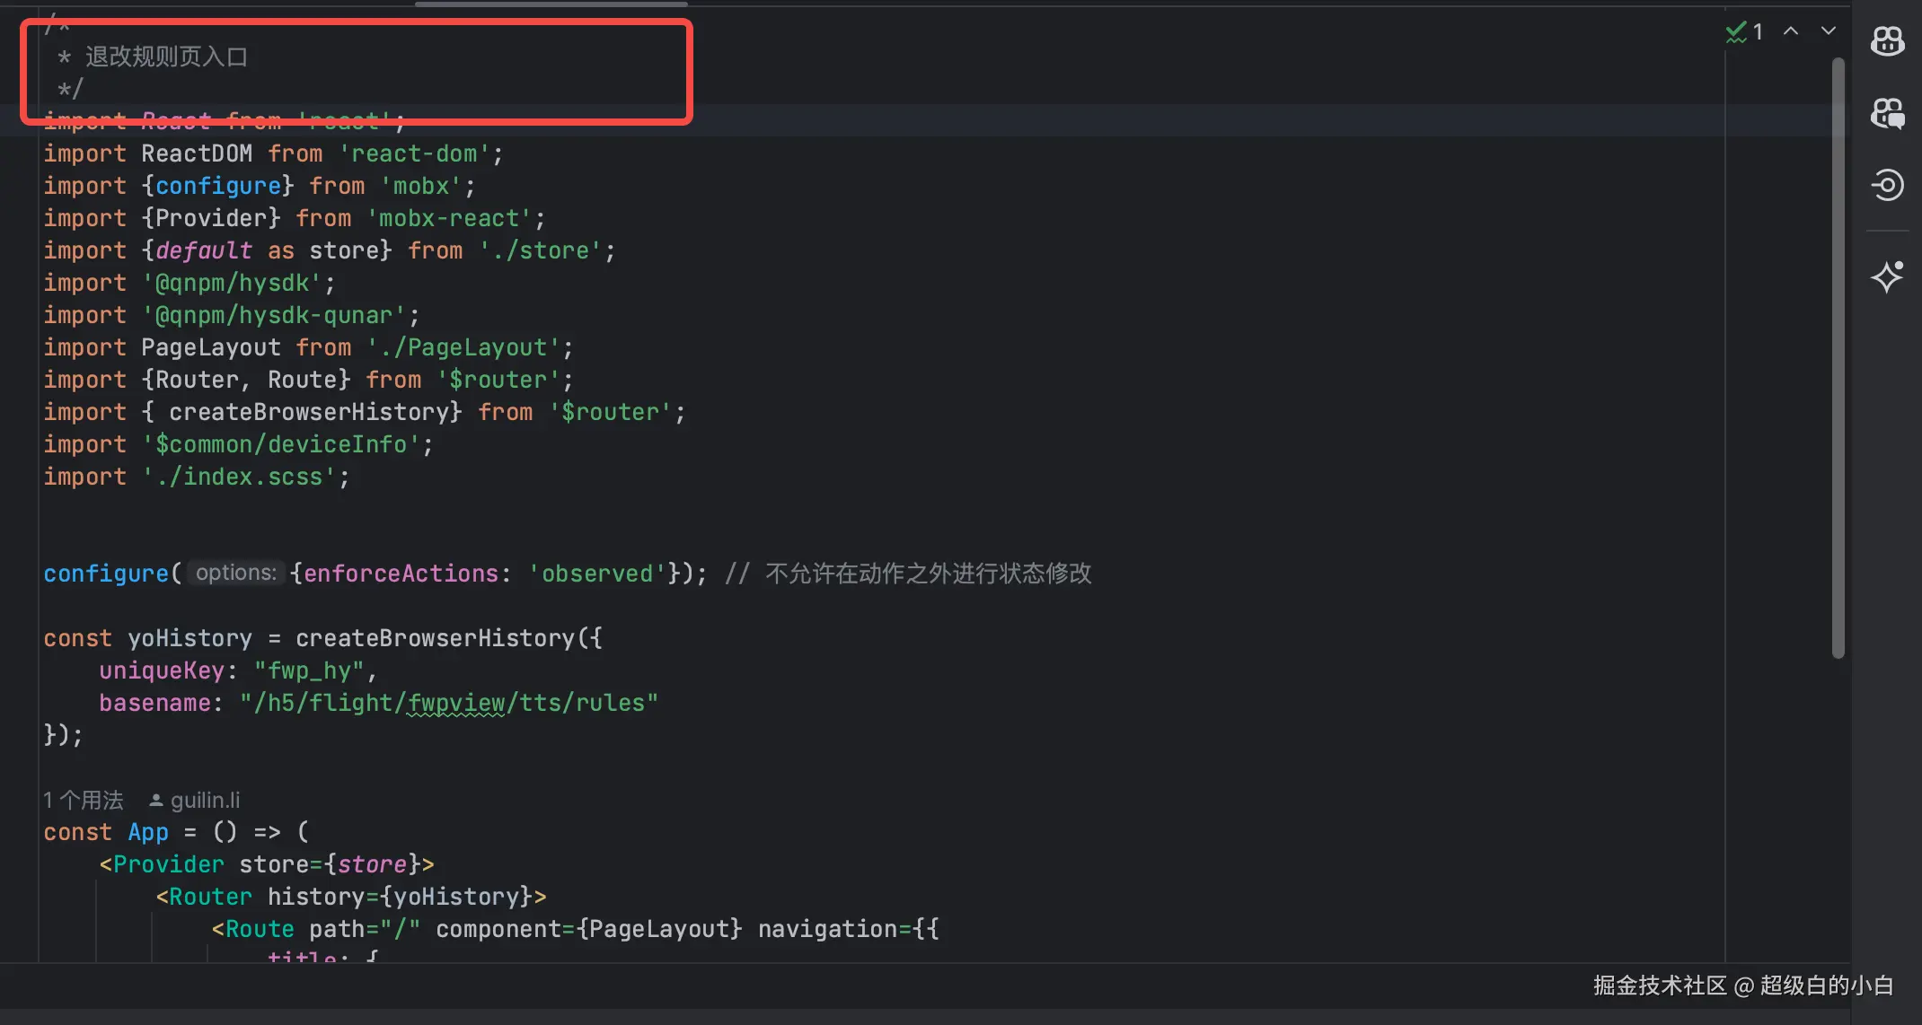Click the guilin.li author code lens
The image size is (1922, 1025).
point(205,800)
